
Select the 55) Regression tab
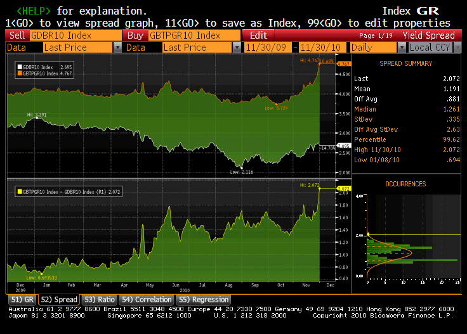203,299
